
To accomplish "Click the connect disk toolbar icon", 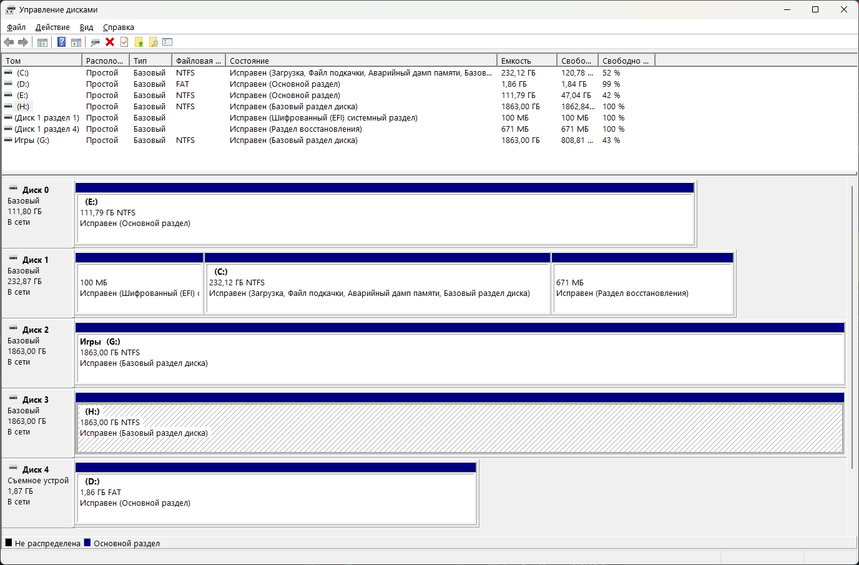I will click(95, 42).
